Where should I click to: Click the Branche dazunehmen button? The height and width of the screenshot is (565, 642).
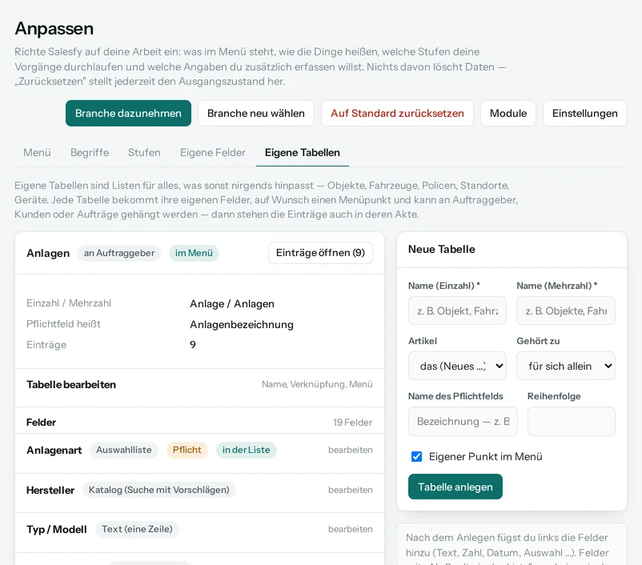[x=128, y=114]
